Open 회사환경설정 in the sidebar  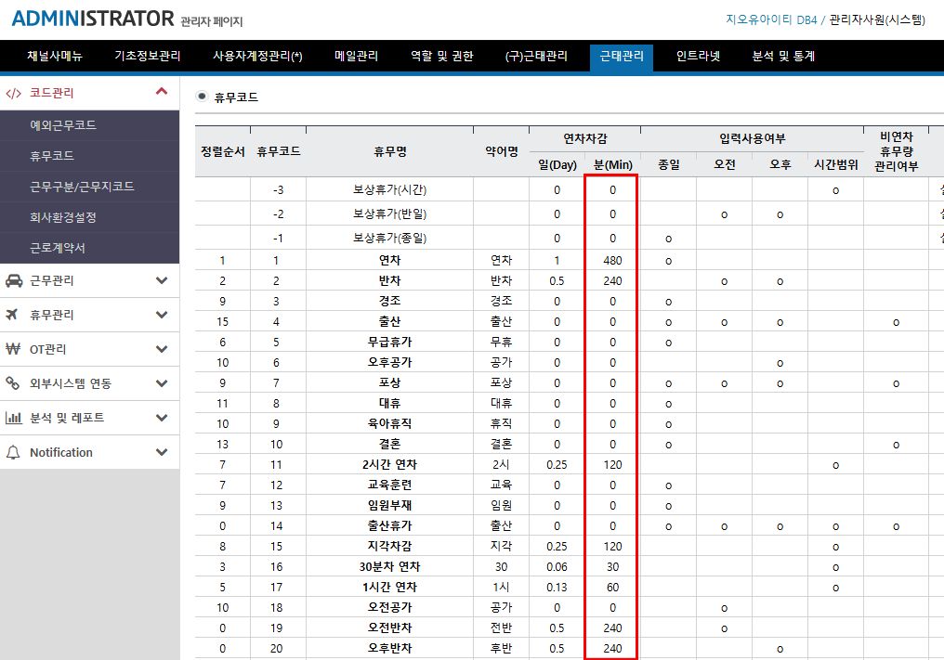pyautogui.click(x=63, y=217)
